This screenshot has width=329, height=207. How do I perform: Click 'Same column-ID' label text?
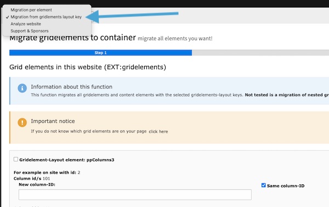pos(286,186)
